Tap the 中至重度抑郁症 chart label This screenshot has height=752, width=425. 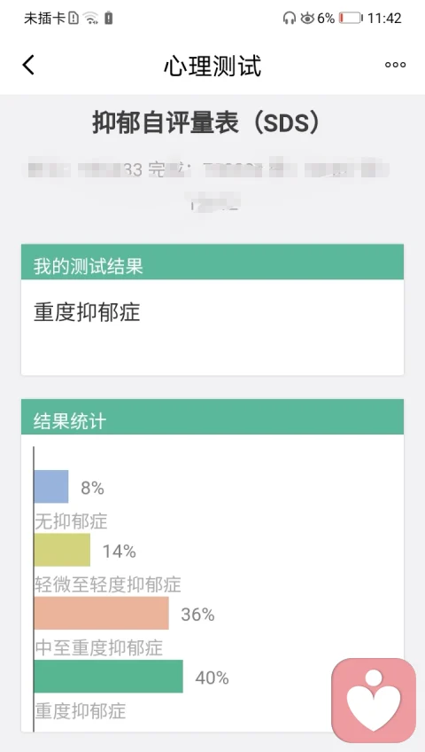[98, 647]
